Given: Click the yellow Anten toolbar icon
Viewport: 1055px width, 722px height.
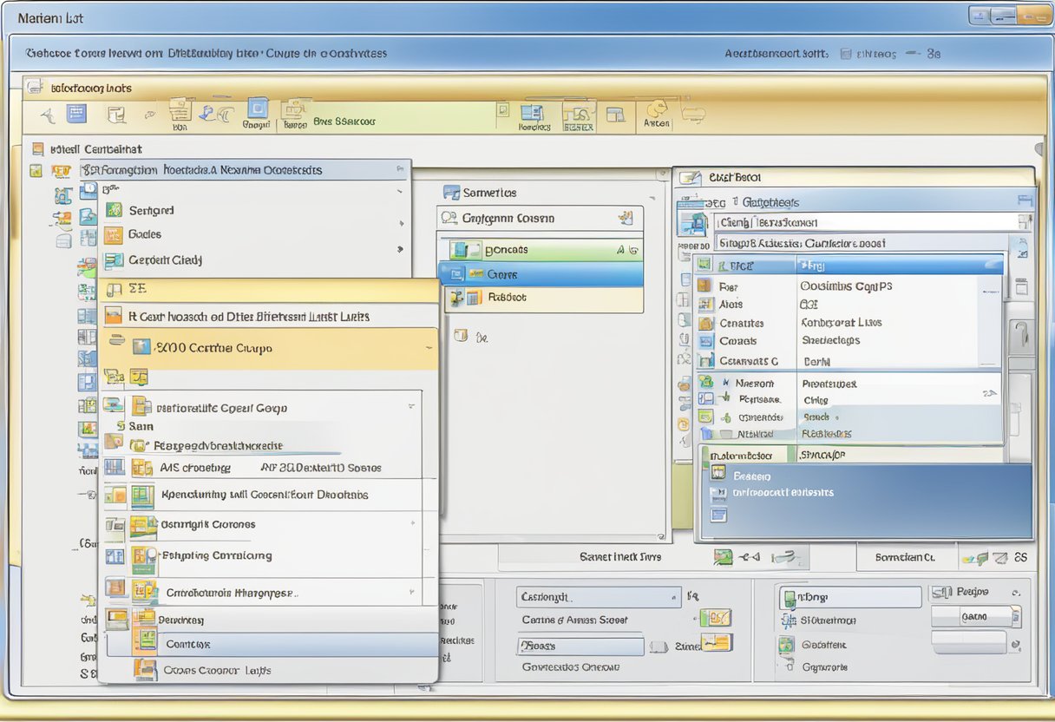Looking at the screenshot, I should [x=657, y=108].
